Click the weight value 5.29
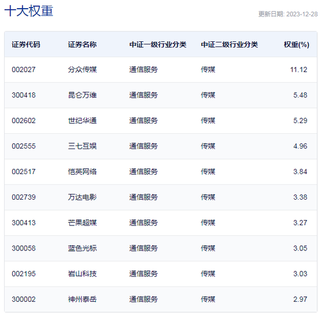The width and height of the screenshot is (320, 315). [x=300, y=121]
